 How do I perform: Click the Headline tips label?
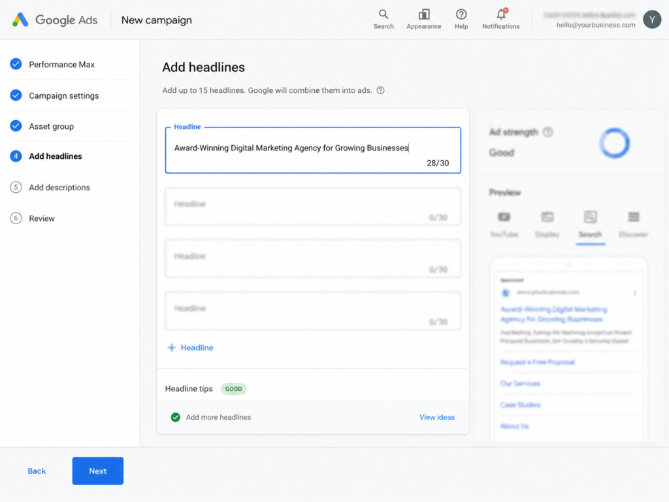pos(189,389)
